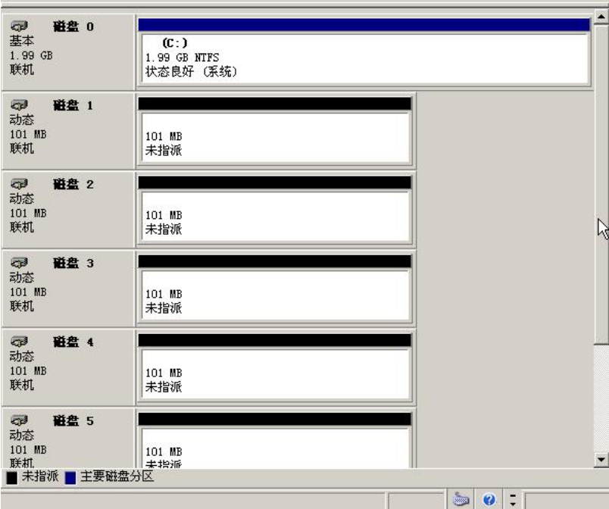
Task: Open the blue help question mark icon
Action: [489, 499]
